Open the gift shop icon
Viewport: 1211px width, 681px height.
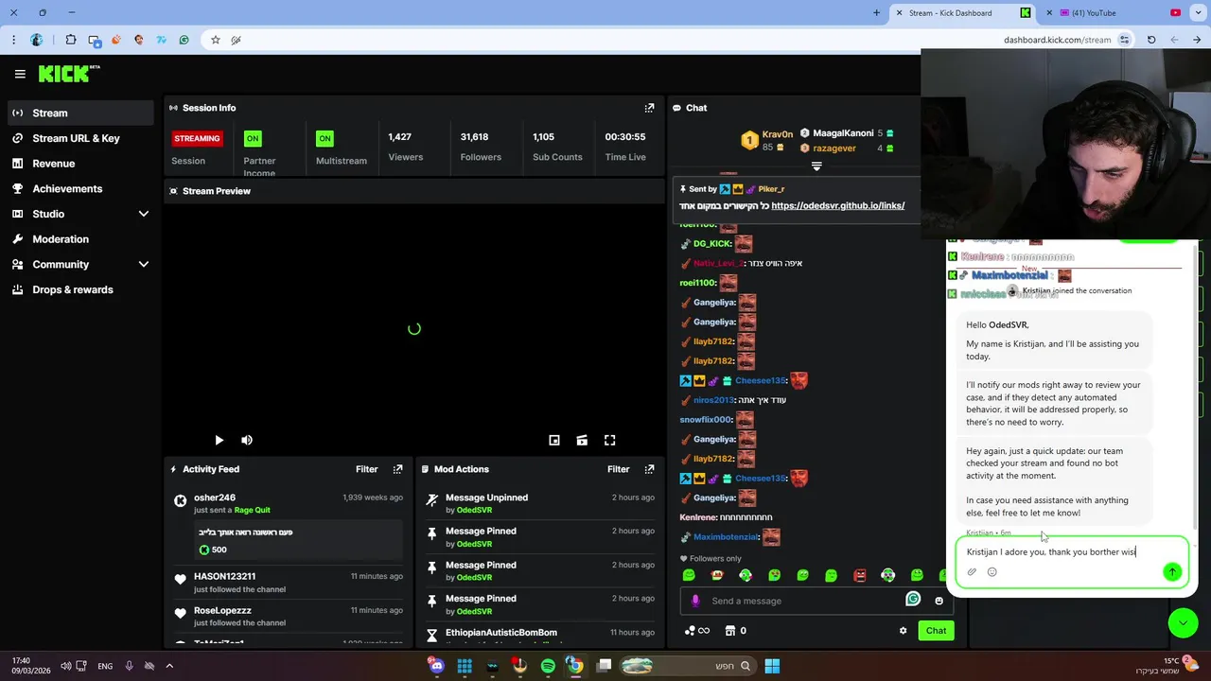pyautogui.click(x=729, y=631)
